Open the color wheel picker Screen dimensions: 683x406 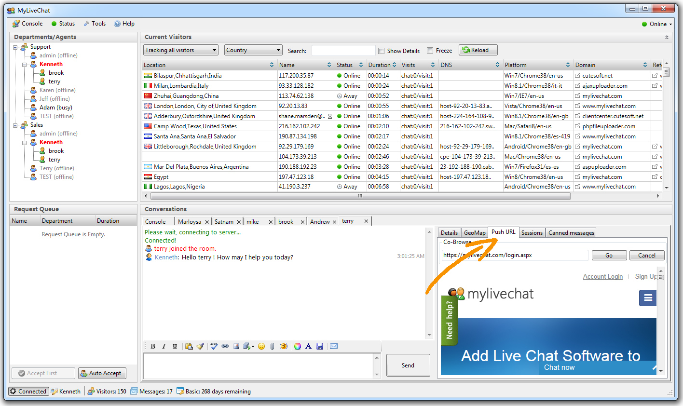click(298, 346)
